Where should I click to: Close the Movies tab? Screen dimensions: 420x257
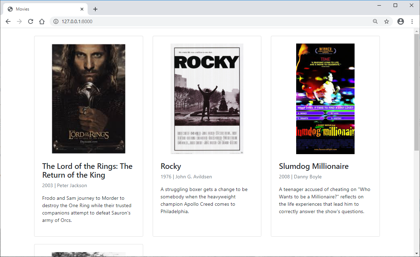click(82, 9)
